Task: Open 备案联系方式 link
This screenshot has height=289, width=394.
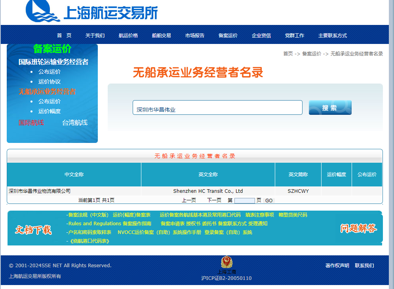Action: [x=232, y=223]
